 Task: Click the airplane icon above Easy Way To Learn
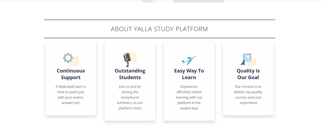pos(189,60)
